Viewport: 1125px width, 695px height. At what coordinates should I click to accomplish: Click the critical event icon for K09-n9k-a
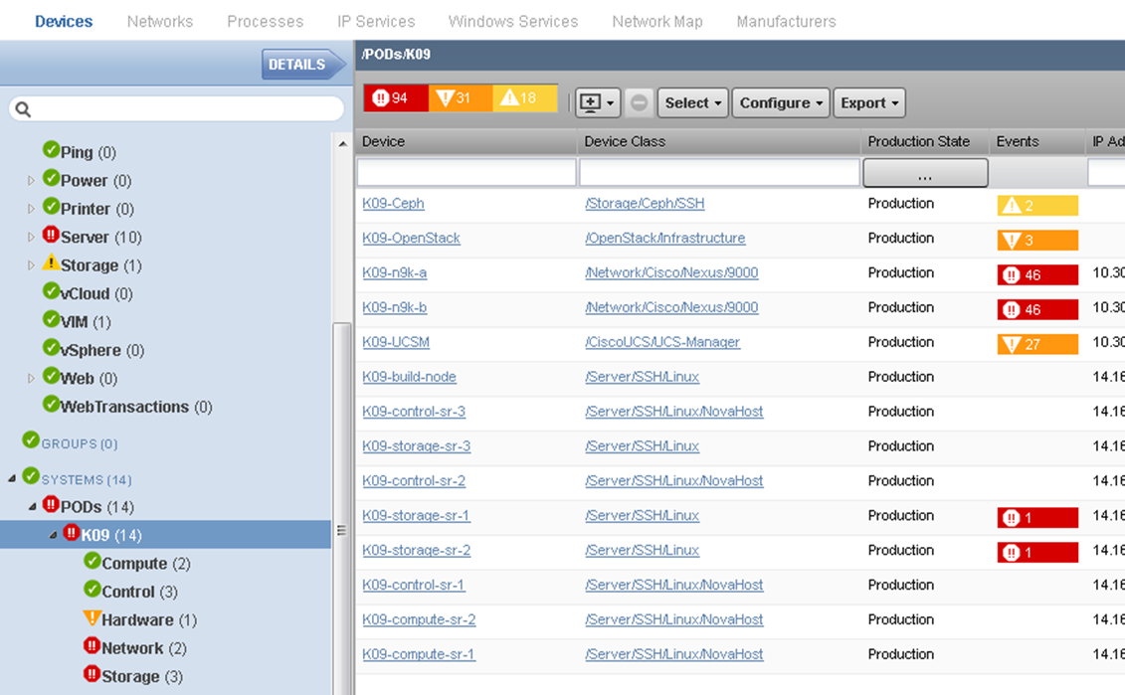point(1012,275)
